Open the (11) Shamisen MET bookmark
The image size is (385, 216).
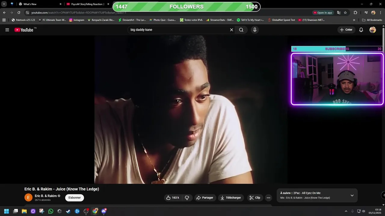311,20
